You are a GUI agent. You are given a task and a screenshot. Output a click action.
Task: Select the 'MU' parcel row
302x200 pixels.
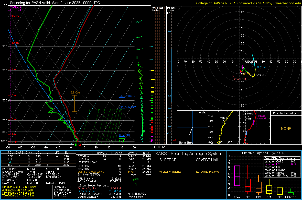[39, 164]
